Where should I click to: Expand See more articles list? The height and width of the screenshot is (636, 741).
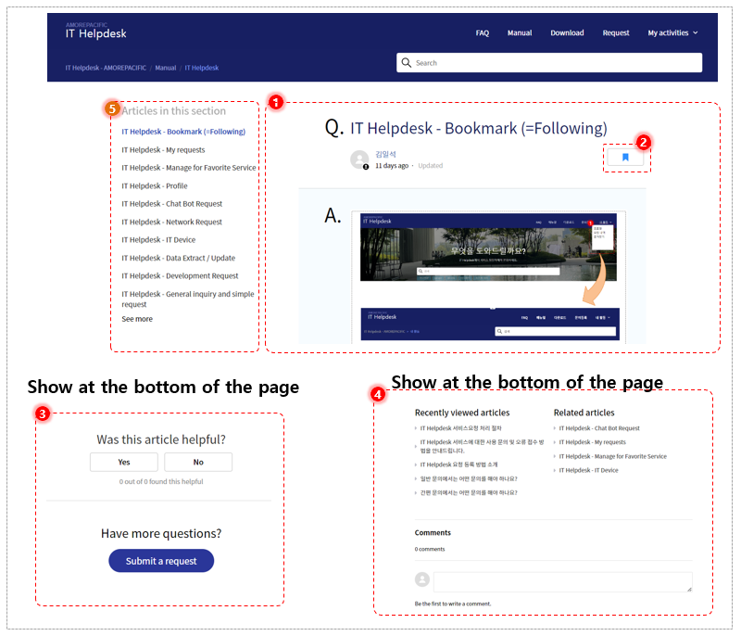(x=137, y=319)
